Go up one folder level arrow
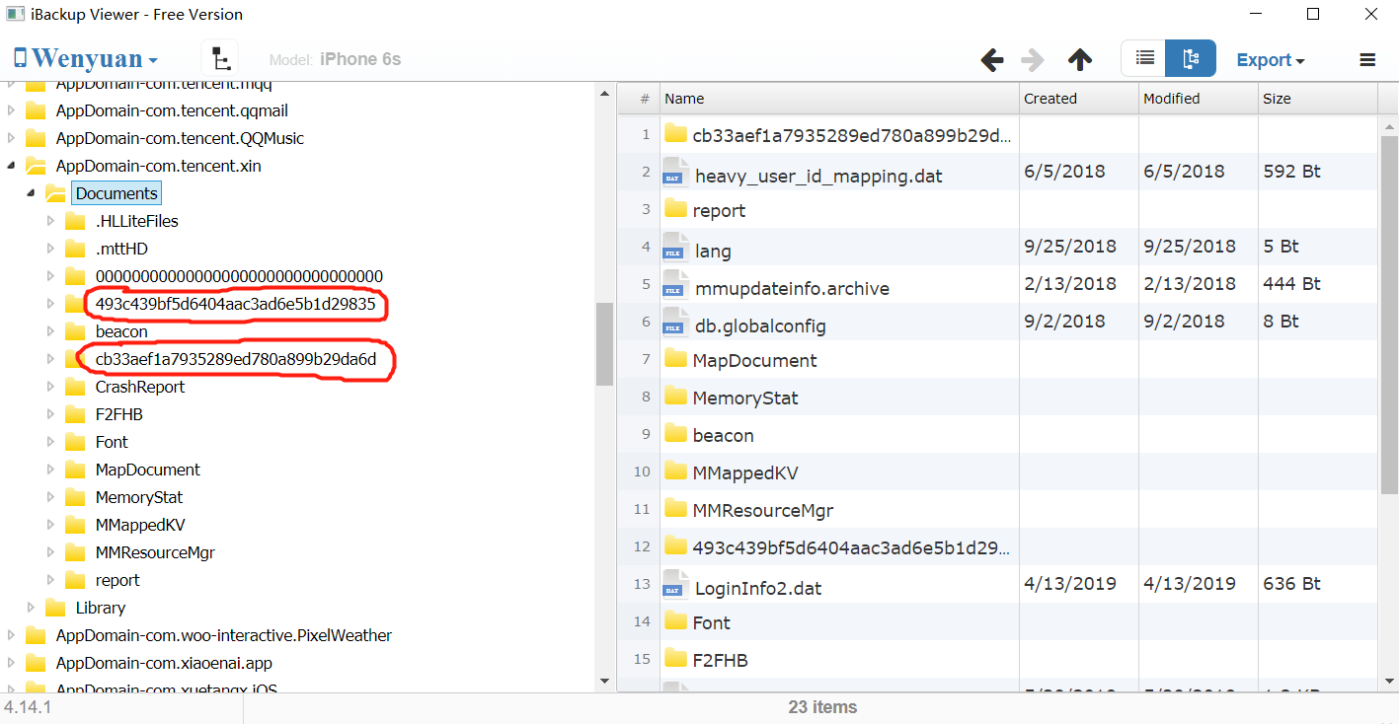 1080,60
